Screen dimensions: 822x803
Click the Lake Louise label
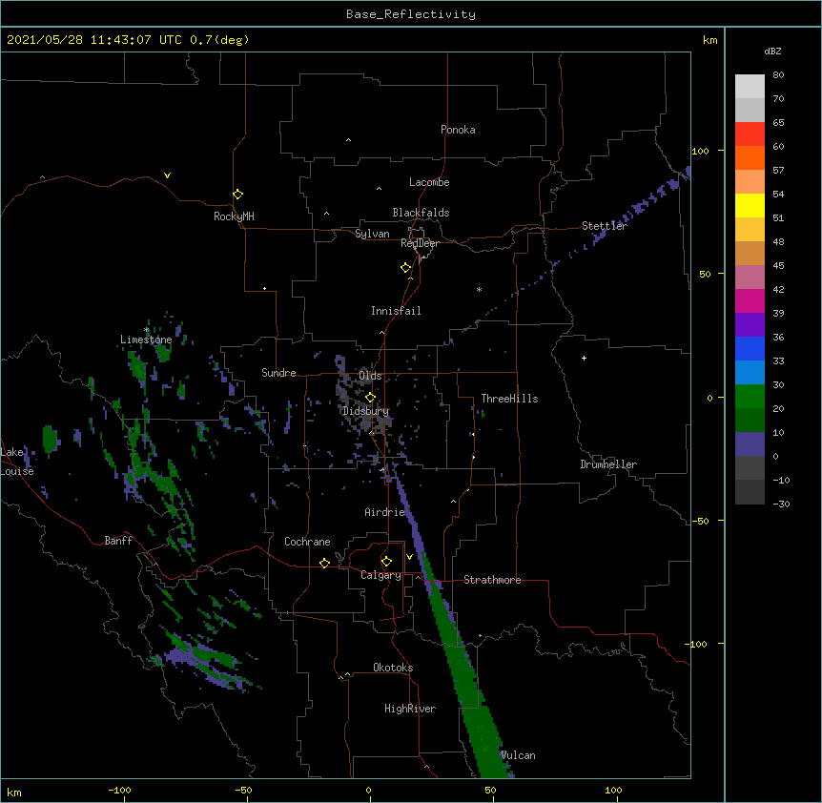pyautogui.click(x=15, y=462)
